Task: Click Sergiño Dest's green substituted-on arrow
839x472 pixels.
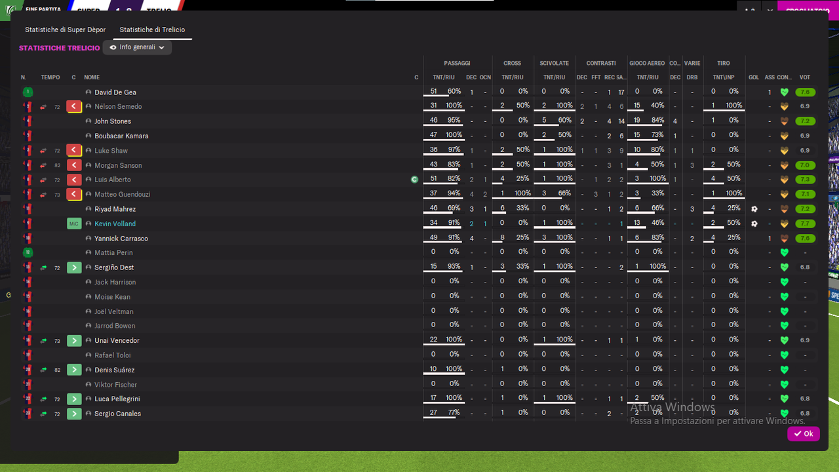Action: point(74,267)
